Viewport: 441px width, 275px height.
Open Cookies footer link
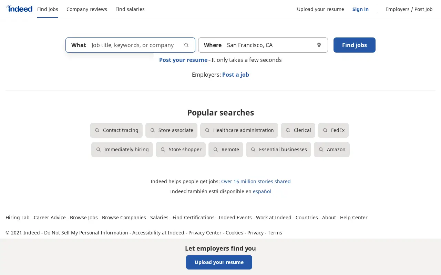pos(234,233)
